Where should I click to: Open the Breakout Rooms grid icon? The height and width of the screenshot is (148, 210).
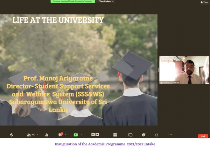(115, 135)
